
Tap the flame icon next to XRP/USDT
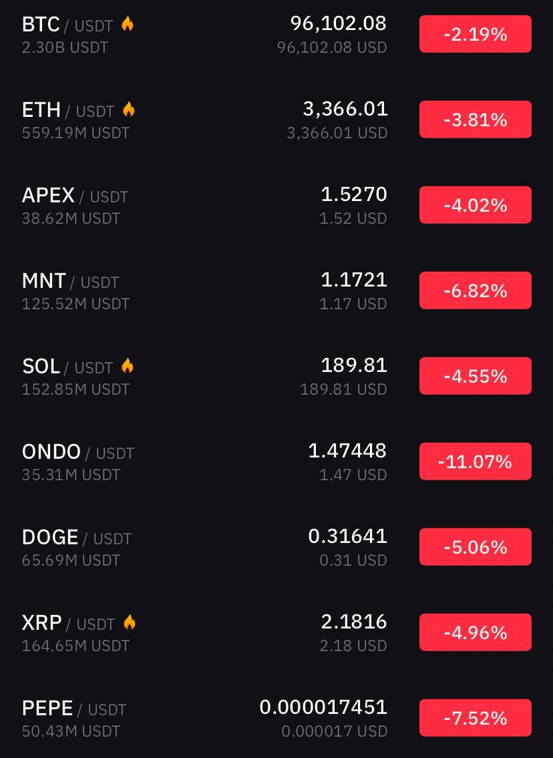[x=129, y=622]
